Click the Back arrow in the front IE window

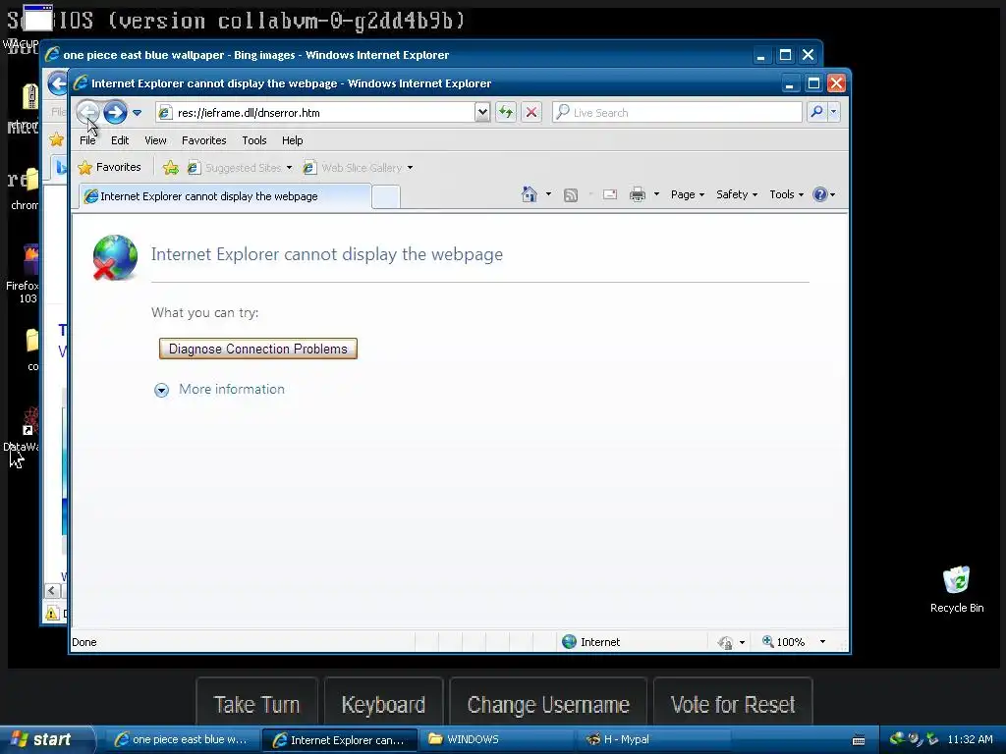click(x=87, y=112)
